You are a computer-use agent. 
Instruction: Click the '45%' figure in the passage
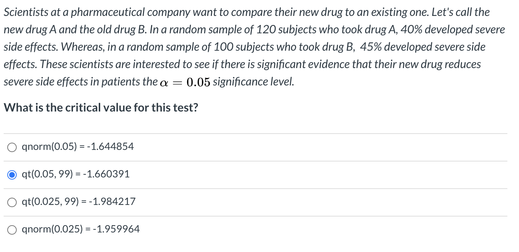[372, 47]
